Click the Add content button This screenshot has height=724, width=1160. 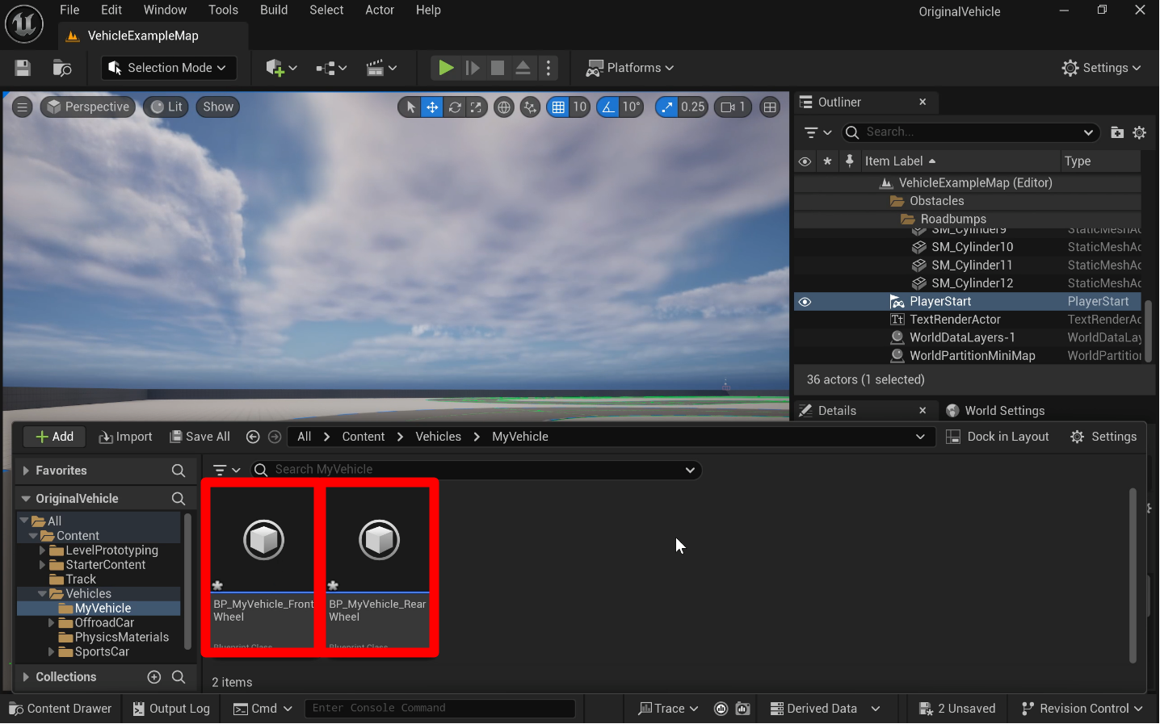[55, 437]
